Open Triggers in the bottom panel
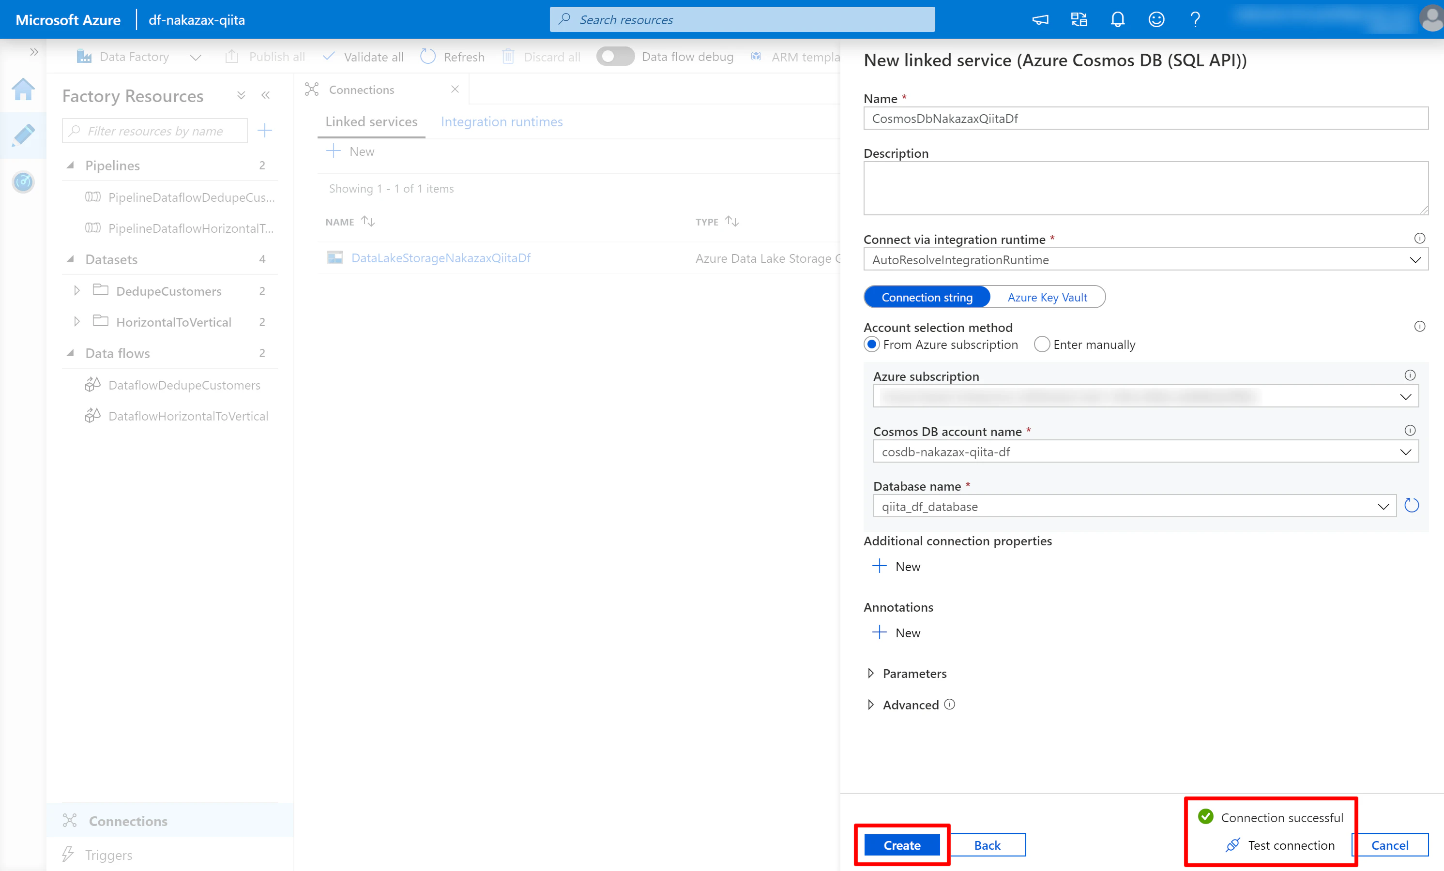This screenshot has height=871, width=1444. click(170, 855)
